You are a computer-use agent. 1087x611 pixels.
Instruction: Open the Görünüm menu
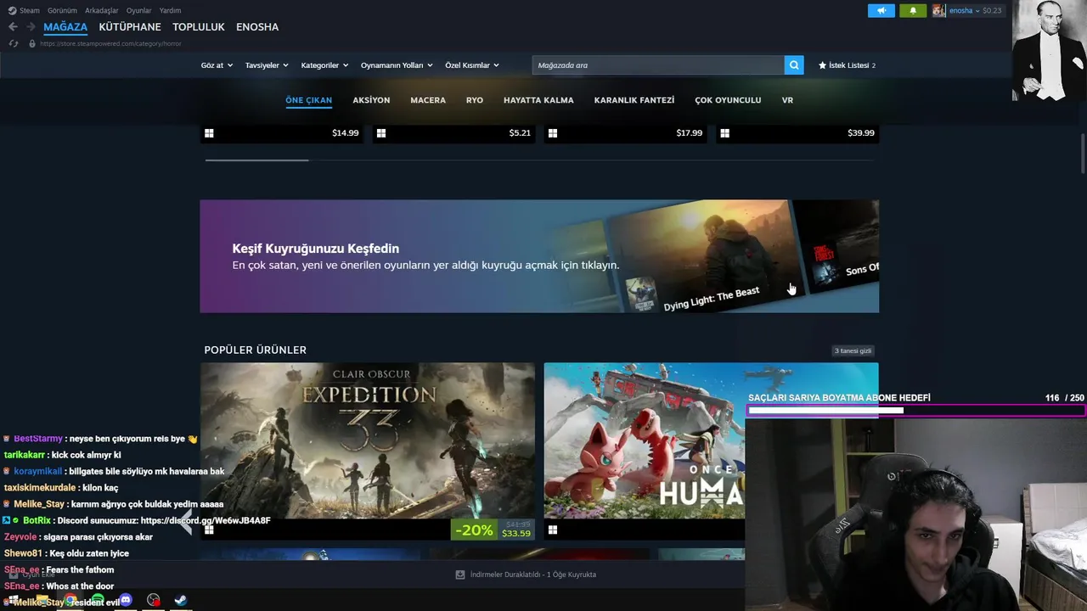62,10
